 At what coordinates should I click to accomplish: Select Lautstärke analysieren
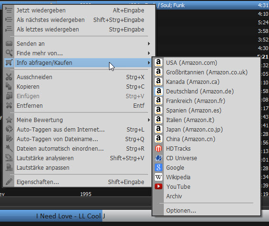tap(78, 158)
